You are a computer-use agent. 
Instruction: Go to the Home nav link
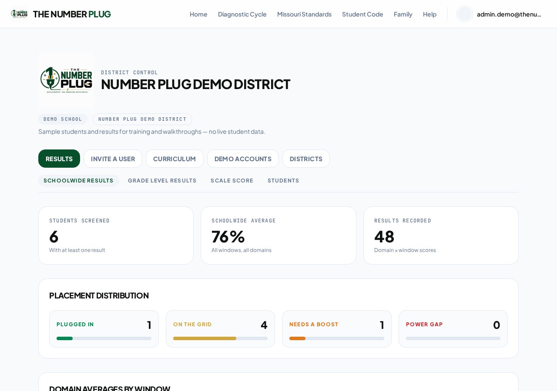pos(198,14)
